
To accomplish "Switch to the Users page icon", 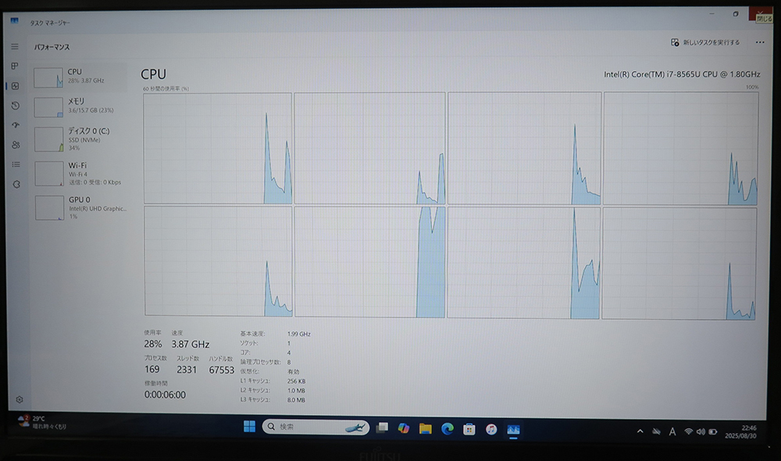I will pyautogui.click(x=16, y=145).
